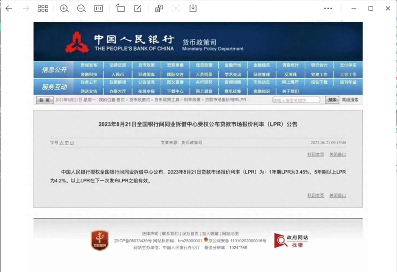Zoom out with the magnifier minus icon
397x272 pixels.
[81, 8]
